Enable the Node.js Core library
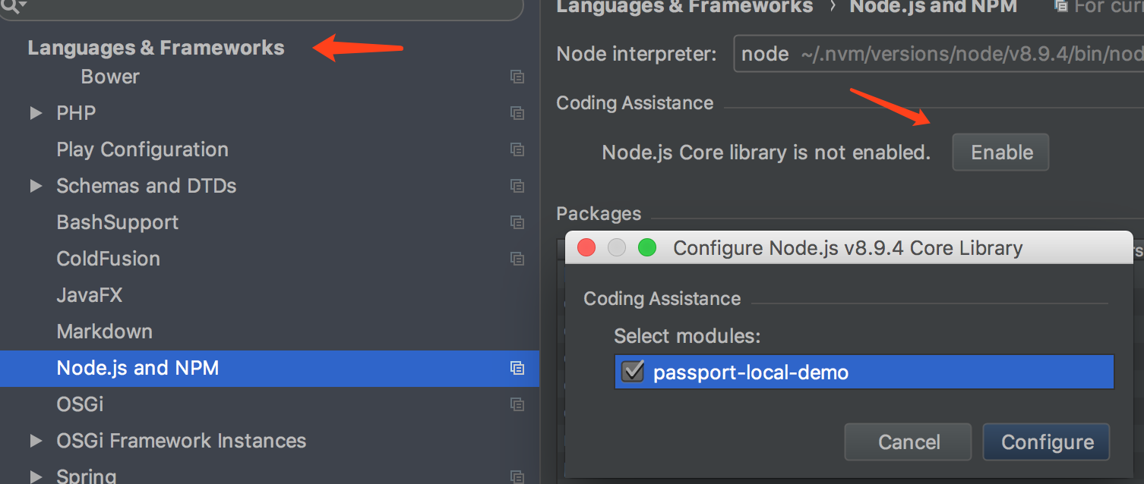This screenshot has height=484, width=1144. 1000,152
